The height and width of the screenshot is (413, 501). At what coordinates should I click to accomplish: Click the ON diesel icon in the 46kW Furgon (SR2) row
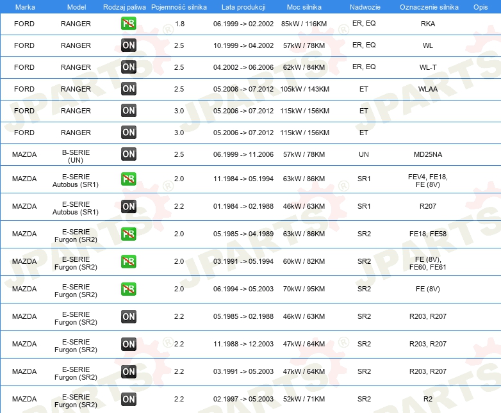coord(128,316)
